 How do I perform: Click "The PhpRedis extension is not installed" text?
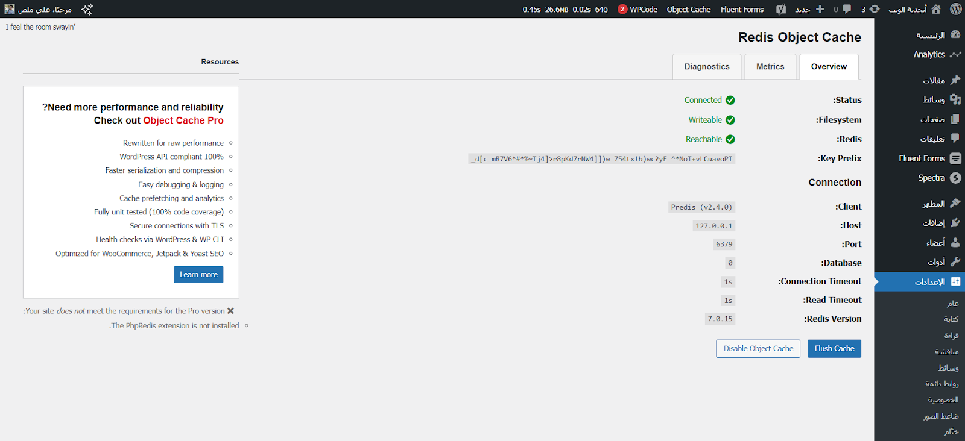click(174, 326)
